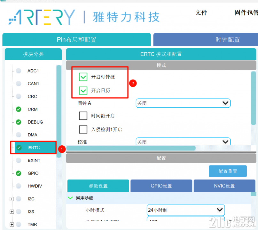Click the ERTC 模式和配置 title bar
This screenshot has height=230, width=258.
click(x=161, y=54)
